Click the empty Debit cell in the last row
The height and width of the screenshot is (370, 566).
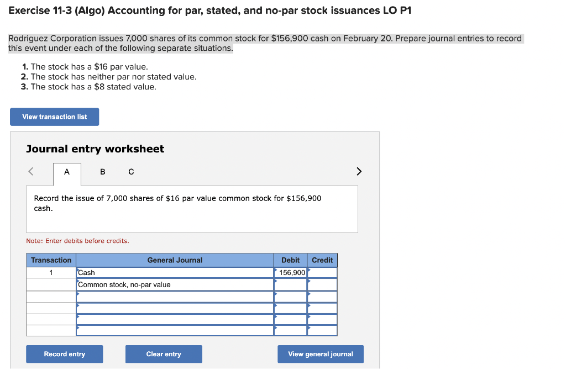(290, 330)
